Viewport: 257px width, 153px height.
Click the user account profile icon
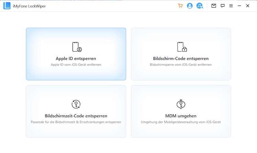[190, 6]
